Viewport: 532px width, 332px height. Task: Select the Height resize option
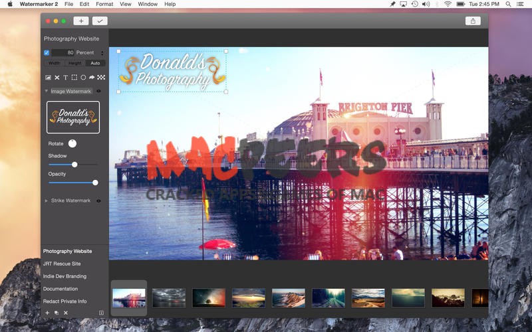click(x=75, y=63)
